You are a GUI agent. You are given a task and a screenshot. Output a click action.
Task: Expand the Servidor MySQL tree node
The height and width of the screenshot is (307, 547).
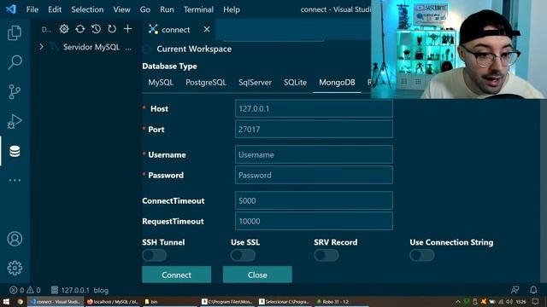click(x=41, y=47)
